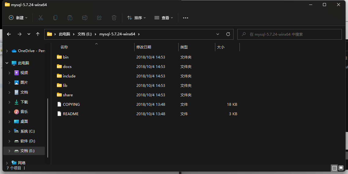
Task: Select the include folder icon
Action: [x=59, y=76]
